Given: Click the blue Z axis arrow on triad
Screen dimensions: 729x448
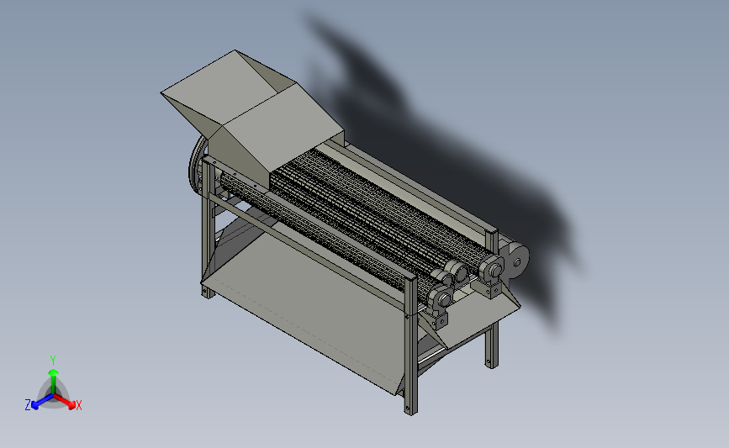Looking at the screenshot, I should 43,402.
